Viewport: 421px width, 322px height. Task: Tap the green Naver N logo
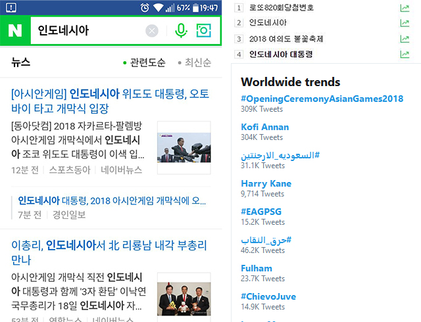tap(15, 31)
